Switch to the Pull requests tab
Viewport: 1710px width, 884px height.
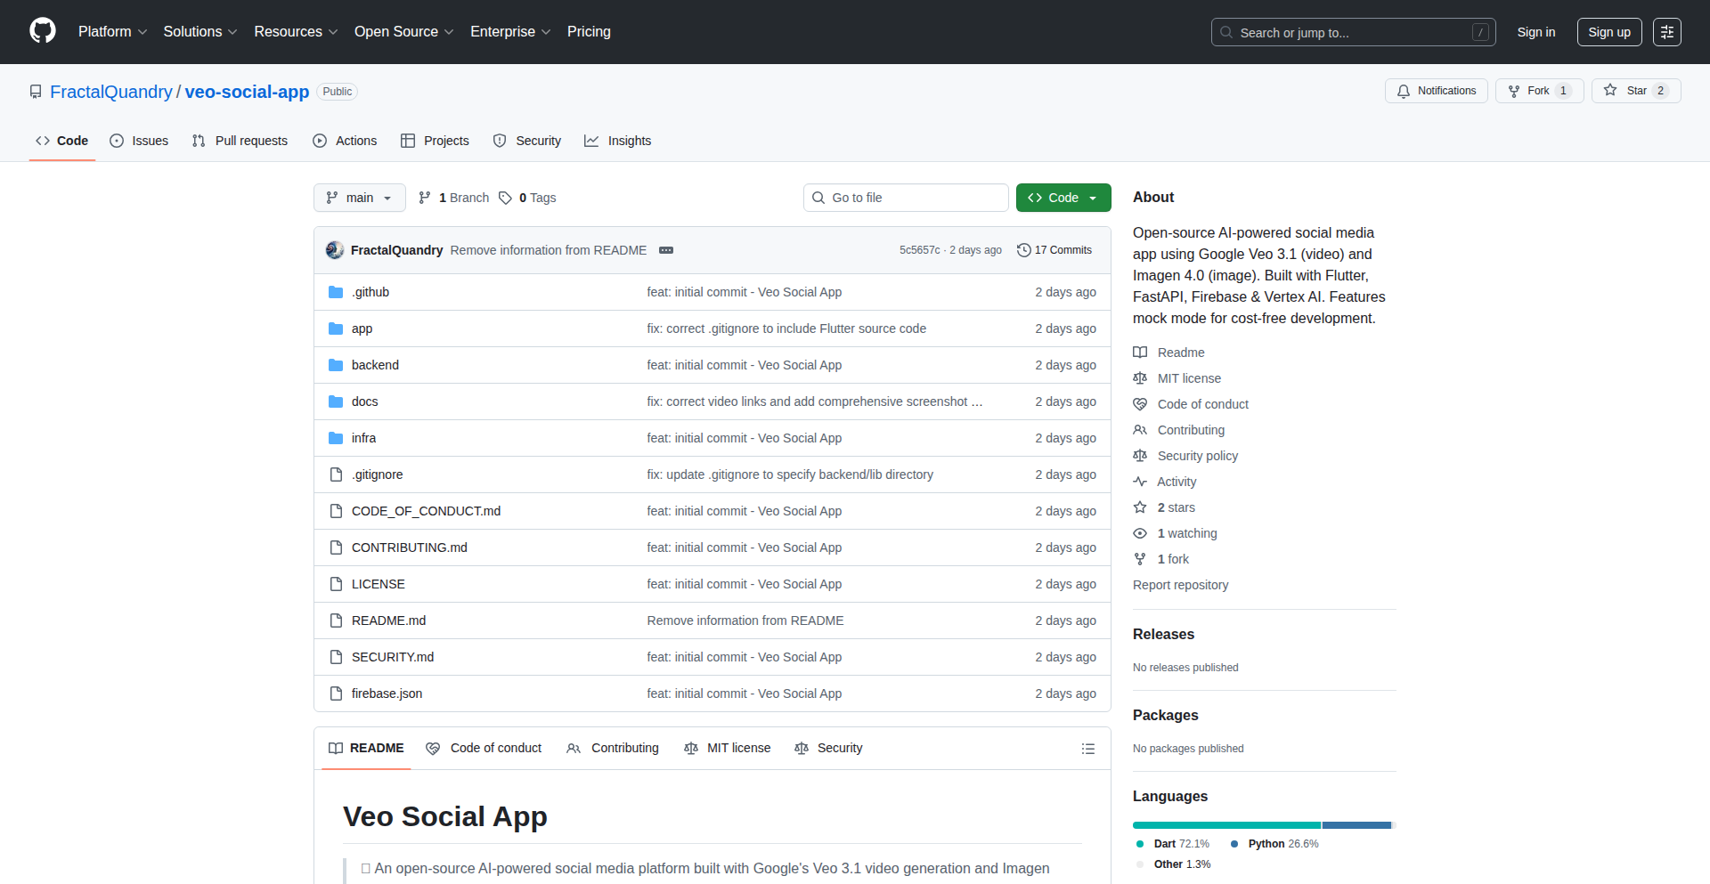pyautogui.click(x=240, y=141)
